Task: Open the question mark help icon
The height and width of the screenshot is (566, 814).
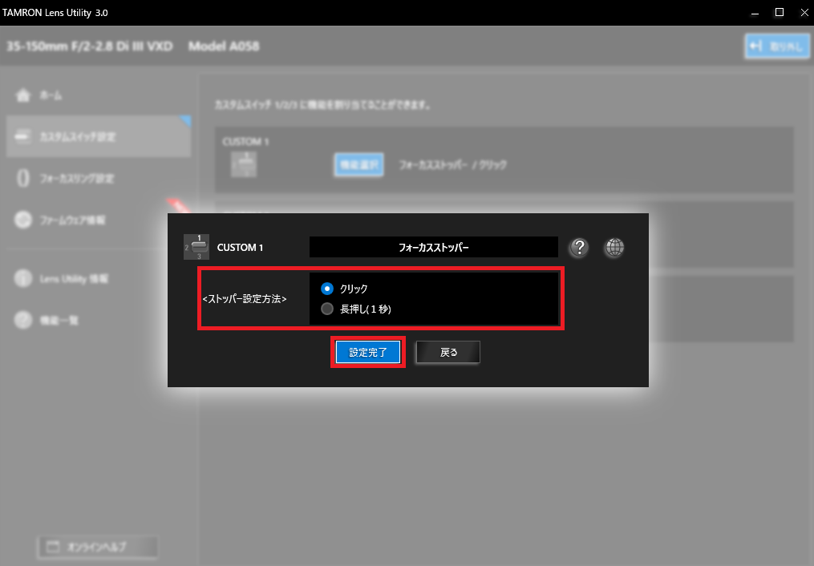Action: [579, 248]
